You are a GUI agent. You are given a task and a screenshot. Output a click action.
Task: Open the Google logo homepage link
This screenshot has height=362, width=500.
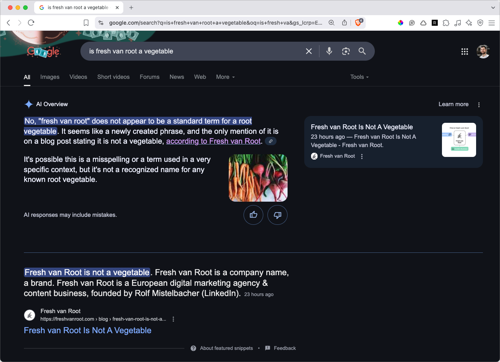click(x=44, y=52)
